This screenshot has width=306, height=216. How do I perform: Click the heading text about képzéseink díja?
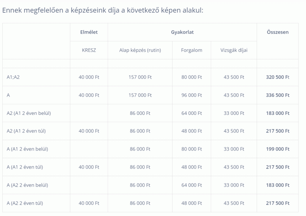[x=103, y=10]
